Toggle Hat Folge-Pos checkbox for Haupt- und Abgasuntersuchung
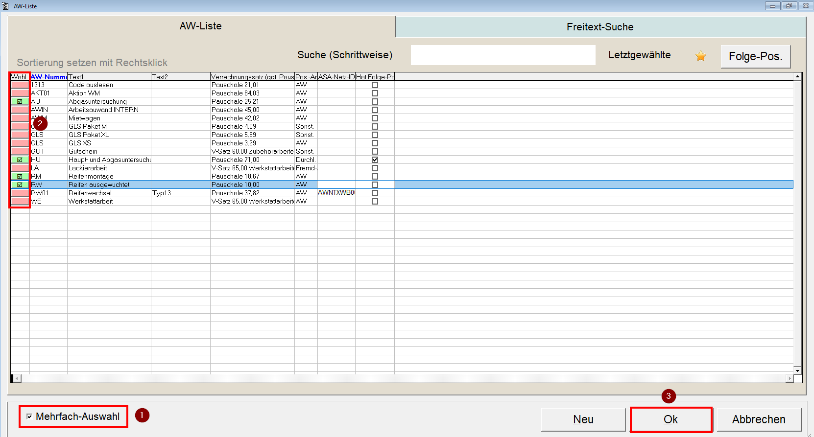The height and width of the screenshot is (437, 814). point(375,160)
